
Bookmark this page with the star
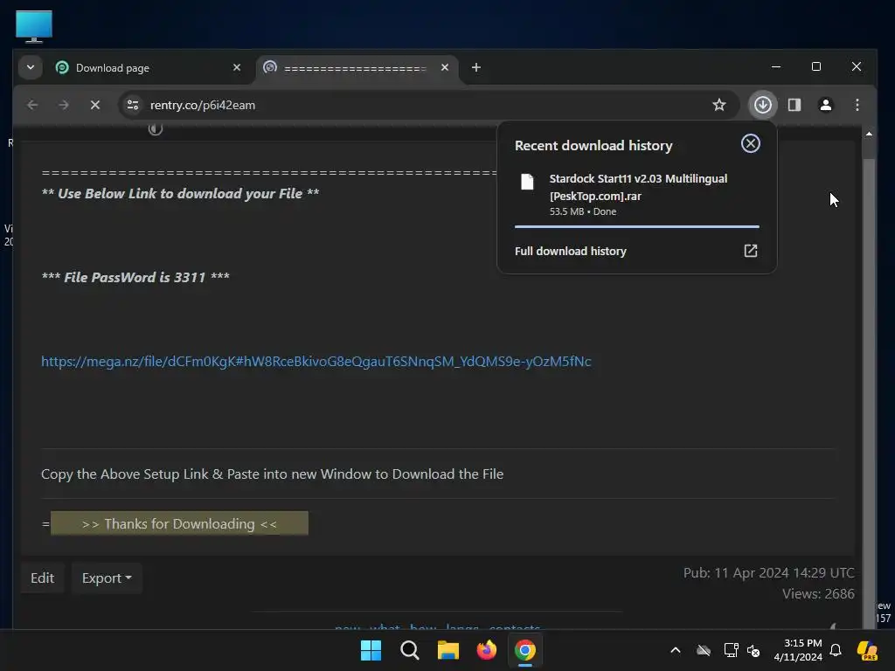[719, 105]
